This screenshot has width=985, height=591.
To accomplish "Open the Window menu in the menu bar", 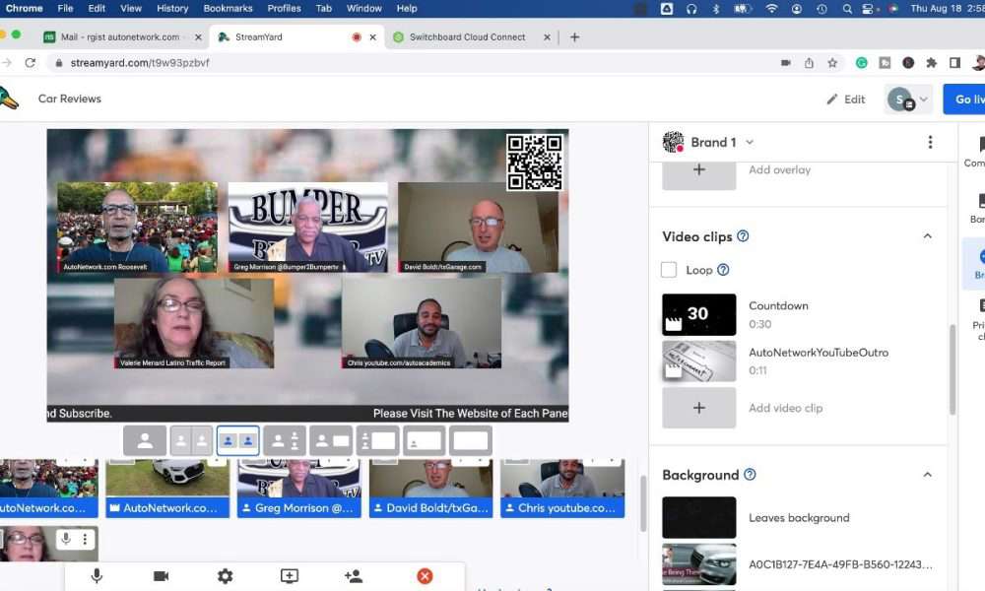I will (364, 8).
